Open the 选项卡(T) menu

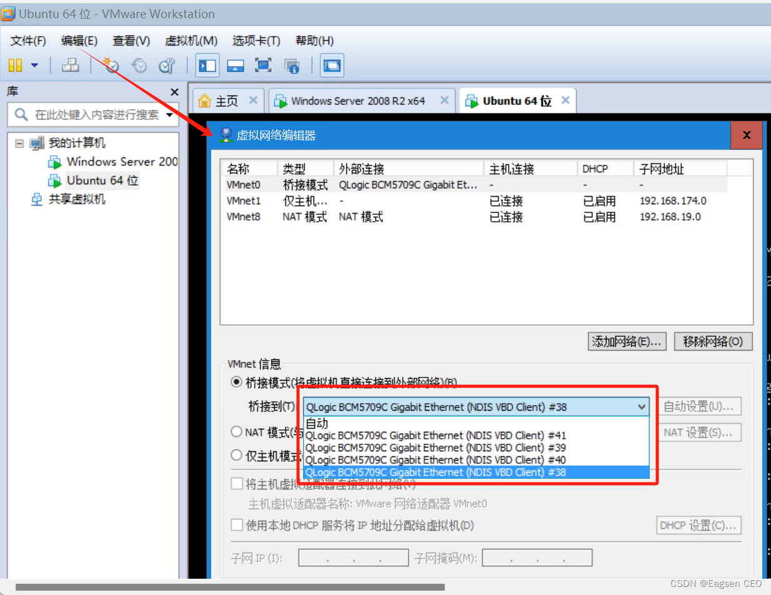(256, 41)
